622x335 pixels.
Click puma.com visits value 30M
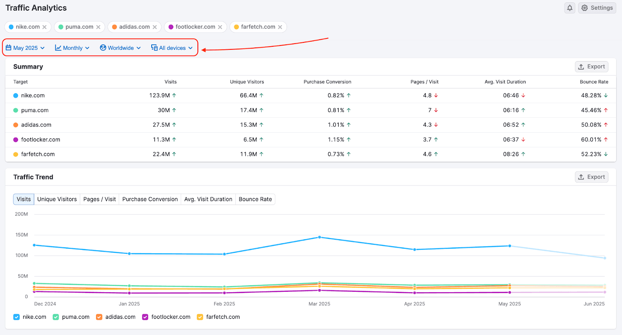164,110
